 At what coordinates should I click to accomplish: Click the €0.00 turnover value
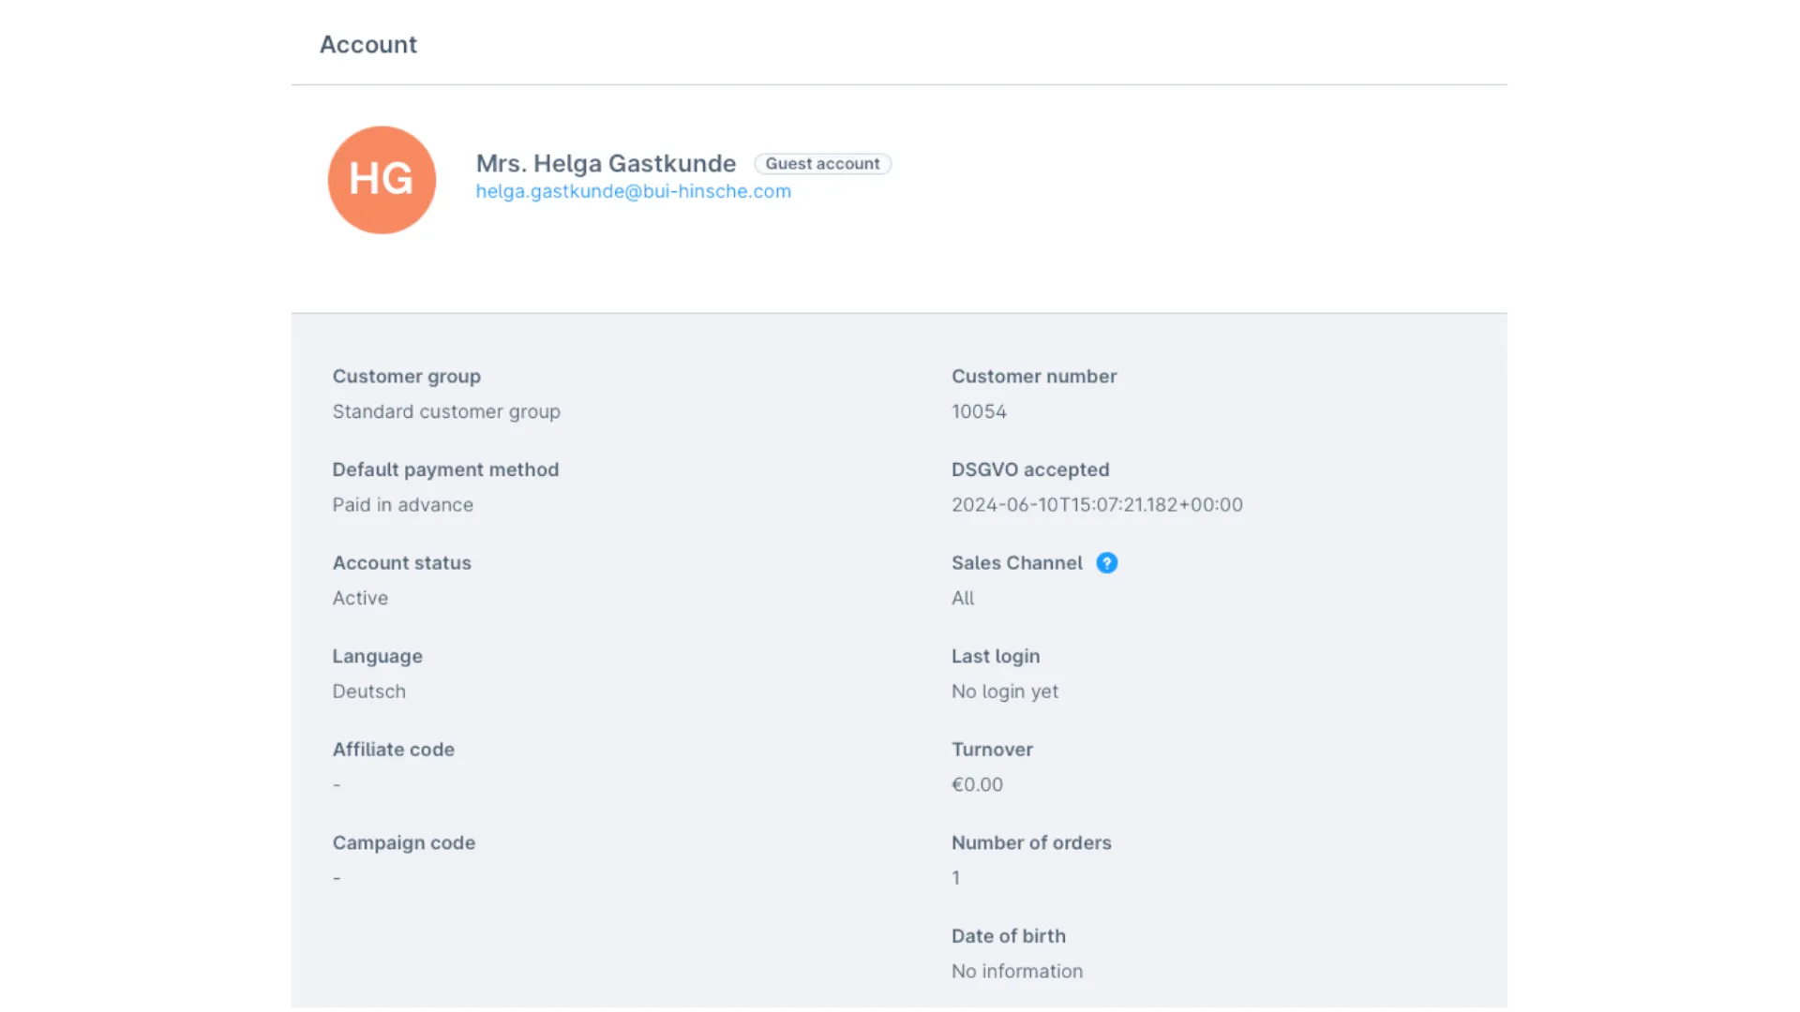click(x=977, y=785)
